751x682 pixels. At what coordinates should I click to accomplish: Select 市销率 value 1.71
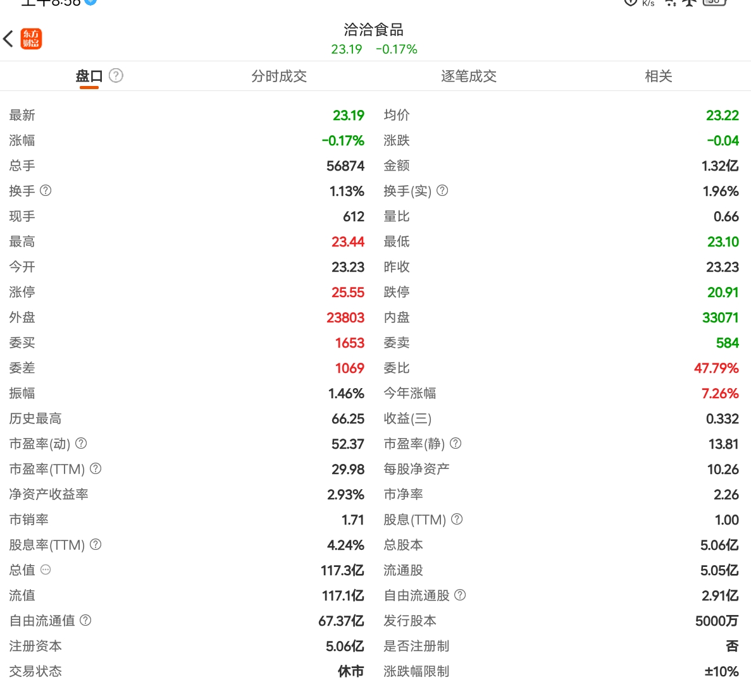click(353, 520)
